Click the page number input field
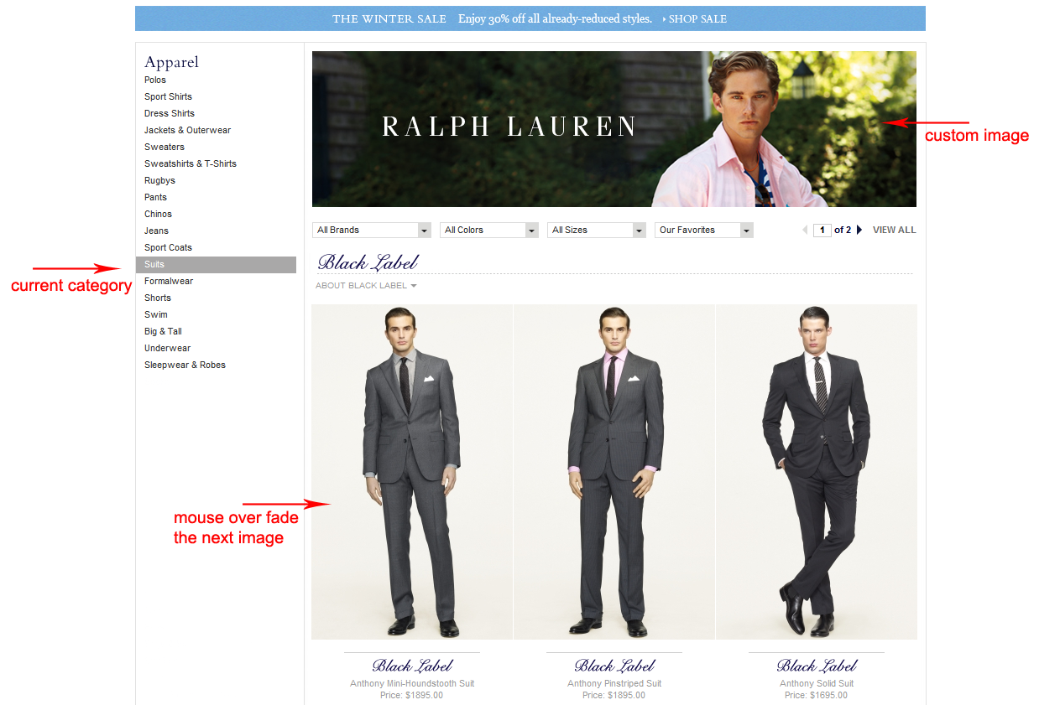 [x=822, y=230]
